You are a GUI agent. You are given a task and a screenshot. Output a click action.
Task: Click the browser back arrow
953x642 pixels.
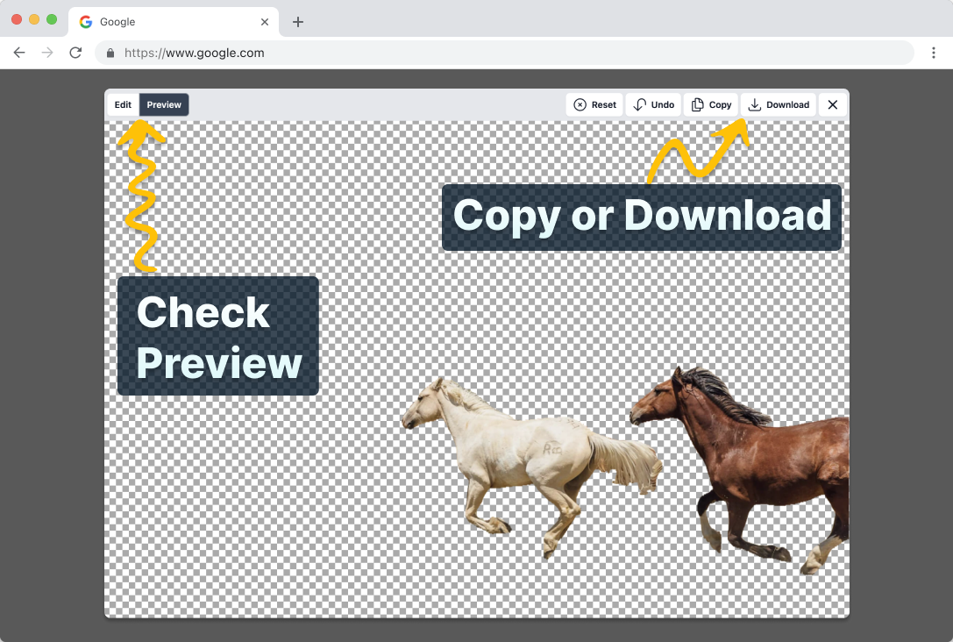pos(19,53)
